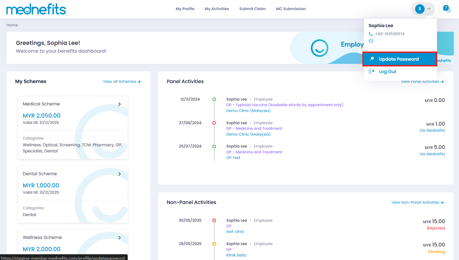Click Home in the breadcrumb
This screenshot has height=260, width=459.
(12, 25)
